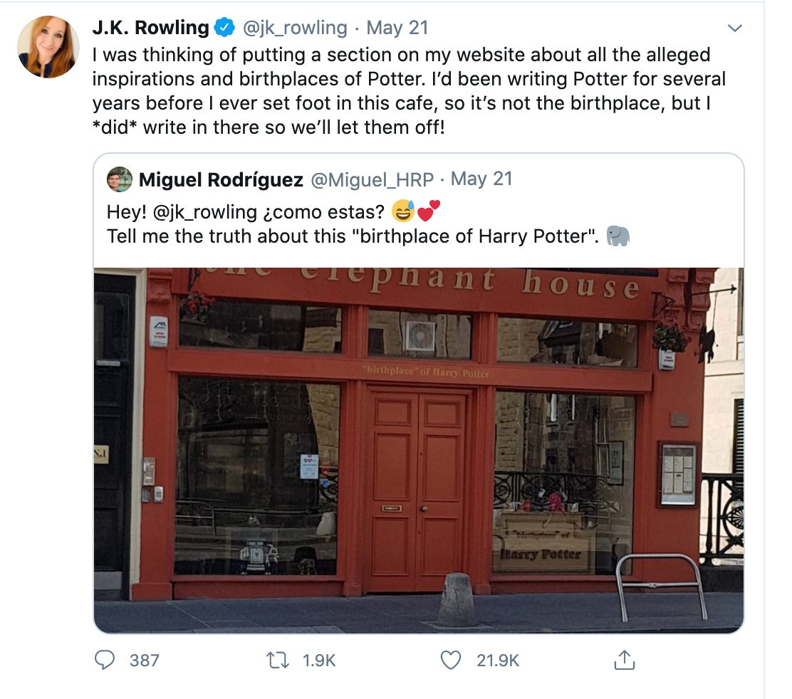The width and height of the screenshot is (792, 699).
Task: Click the retweet arrows icon
Action: pos(278,660)
